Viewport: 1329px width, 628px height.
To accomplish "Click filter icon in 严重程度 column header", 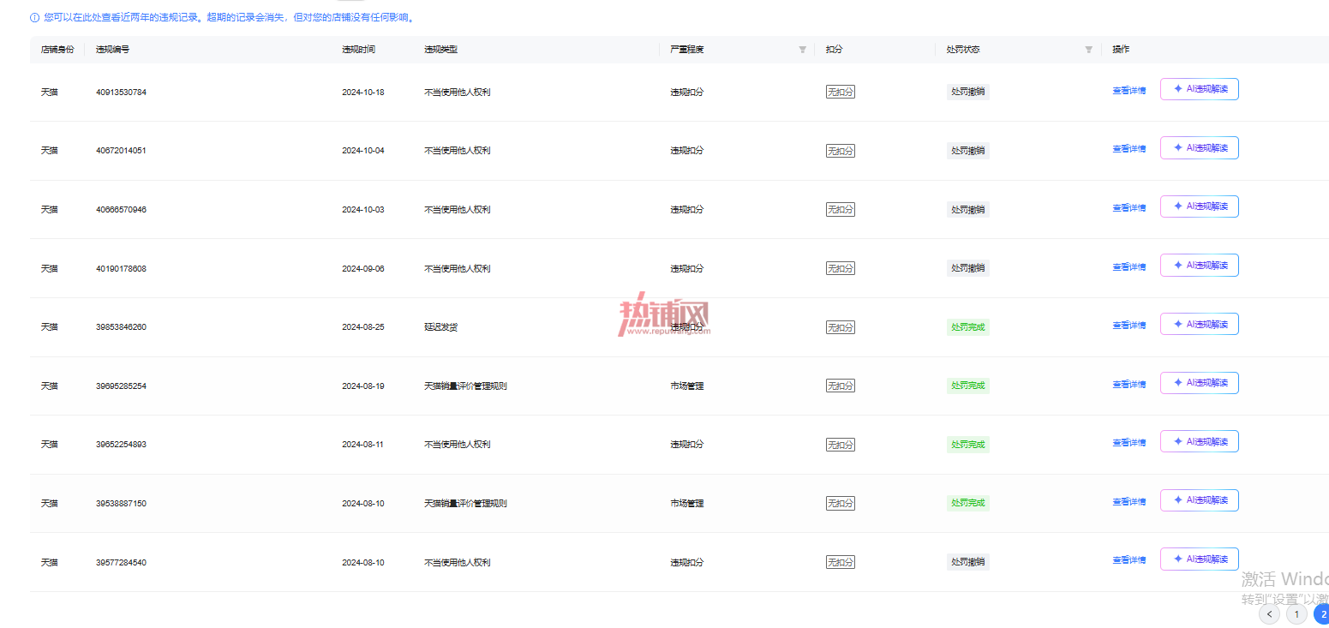I will click(x=802, y=50).
